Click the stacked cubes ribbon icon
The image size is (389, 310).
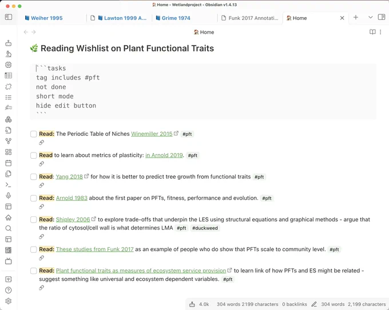(x=9, y=119)
